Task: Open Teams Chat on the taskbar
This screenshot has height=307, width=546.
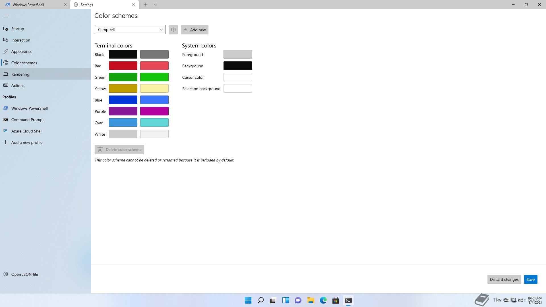Action: coord(298,300)
